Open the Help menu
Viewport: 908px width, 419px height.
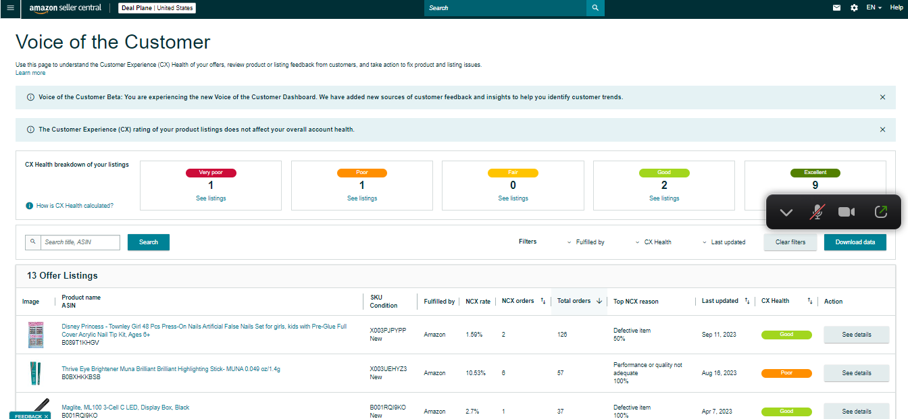point(897,7)
